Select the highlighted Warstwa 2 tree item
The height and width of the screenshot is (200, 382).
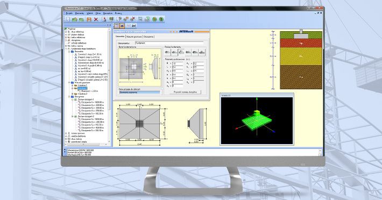click(x=82, y=88)
